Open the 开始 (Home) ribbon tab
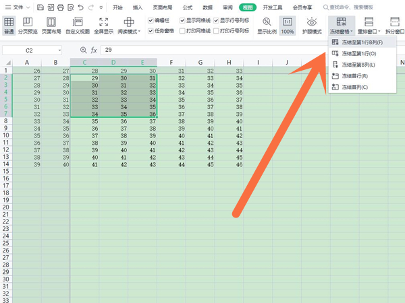The height and width of the screenshot is (303, 405). pyautogui.click(x=118, y=7)
